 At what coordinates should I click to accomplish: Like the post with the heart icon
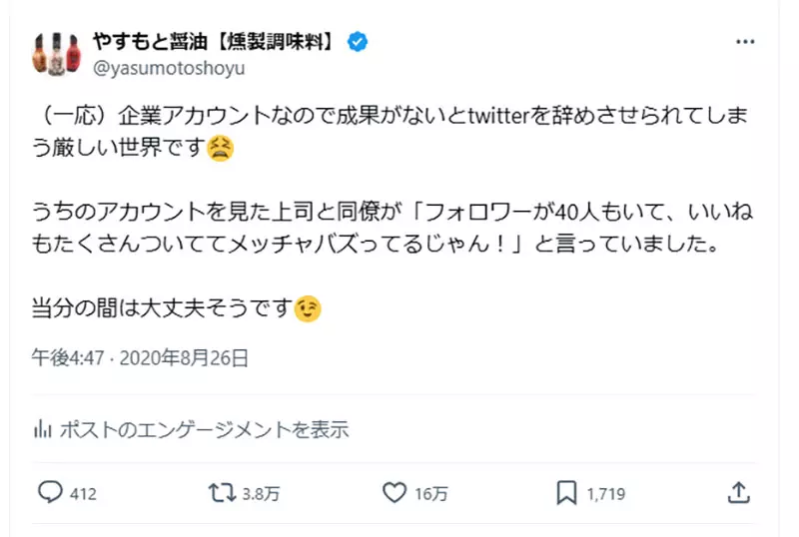397,492
